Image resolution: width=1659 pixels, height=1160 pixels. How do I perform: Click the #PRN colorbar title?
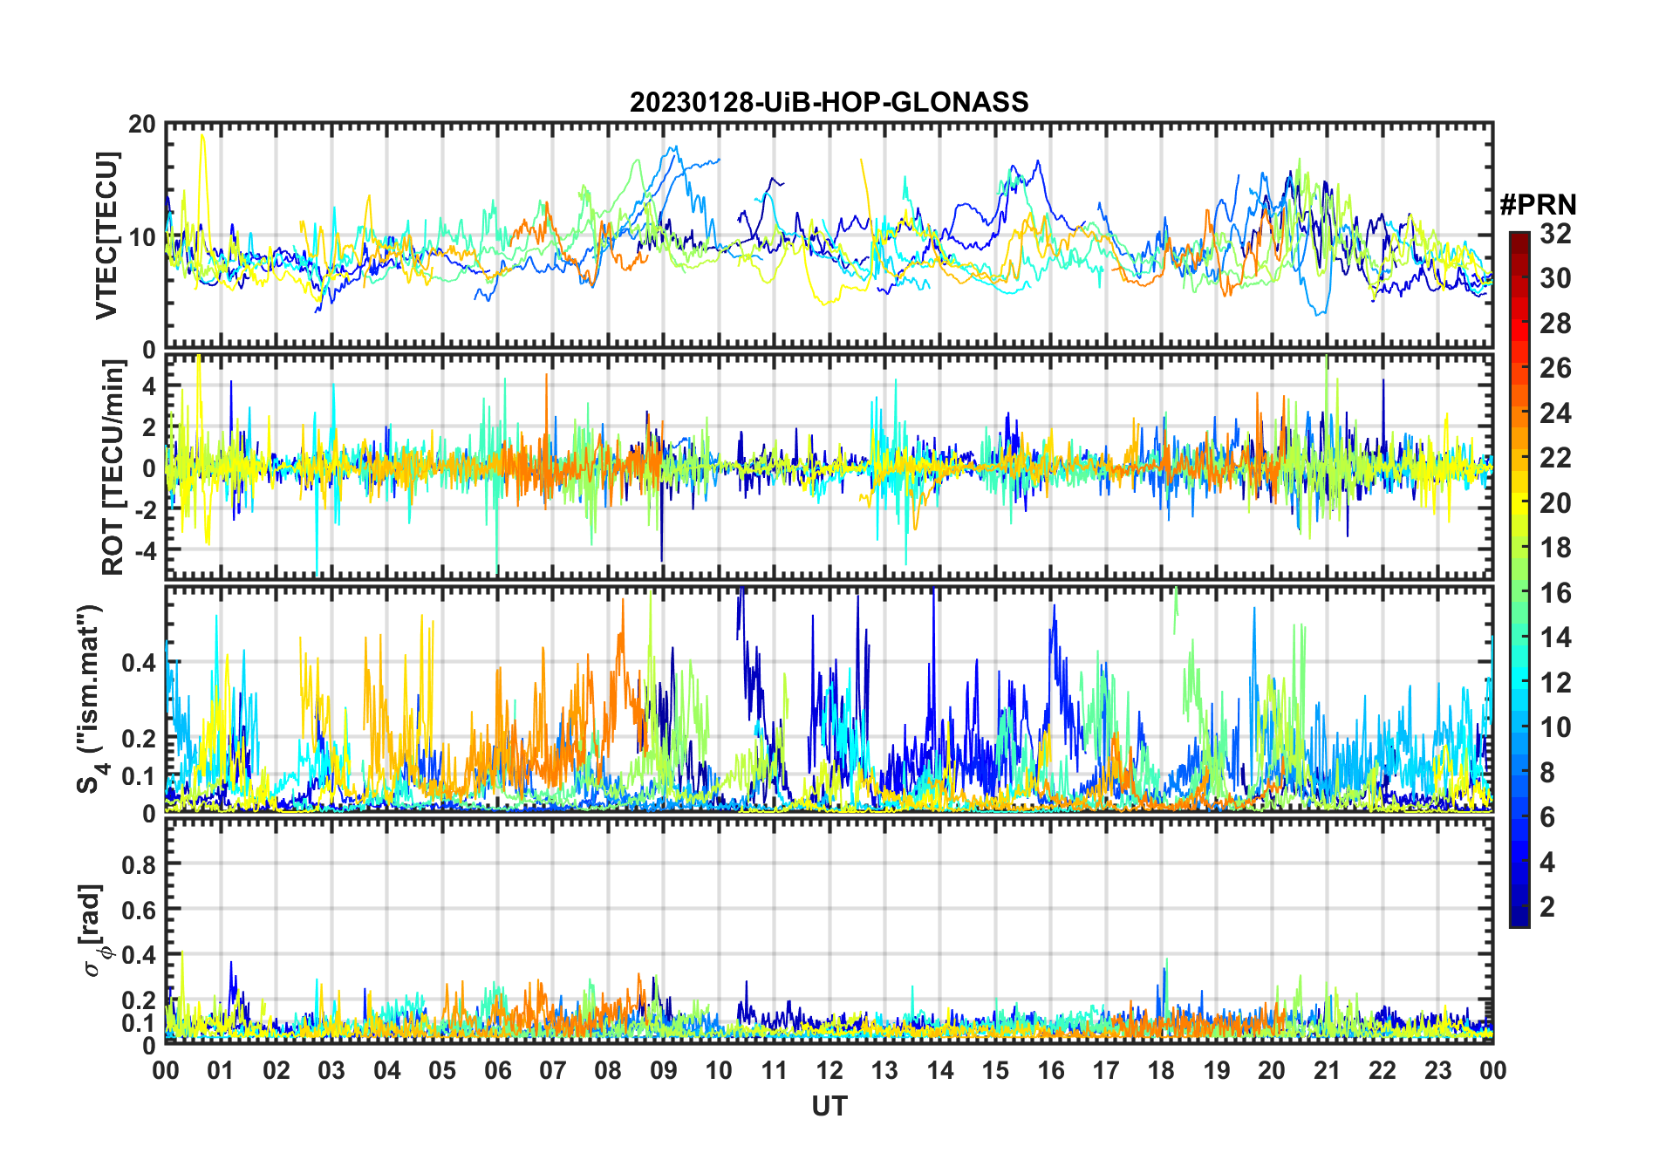[1538, 205]
